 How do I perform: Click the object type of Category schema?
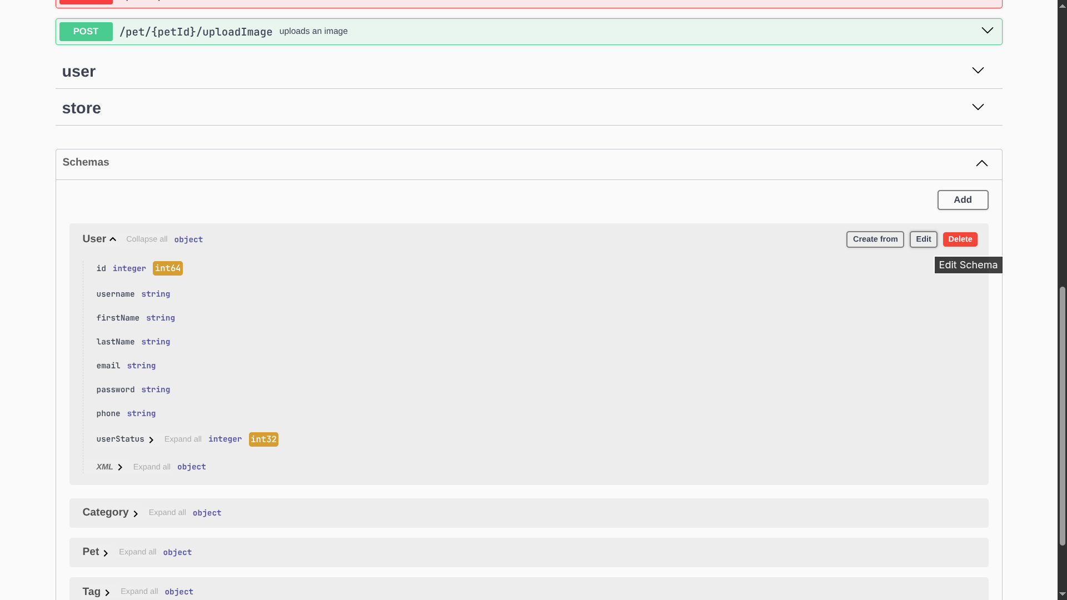(207, 513)
